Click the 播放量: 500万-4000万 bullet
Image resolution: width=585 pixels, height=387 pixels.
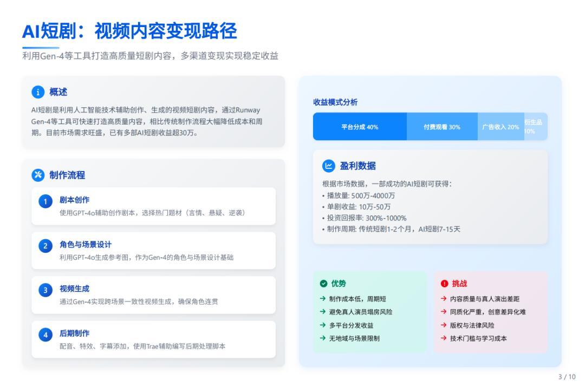359,196
